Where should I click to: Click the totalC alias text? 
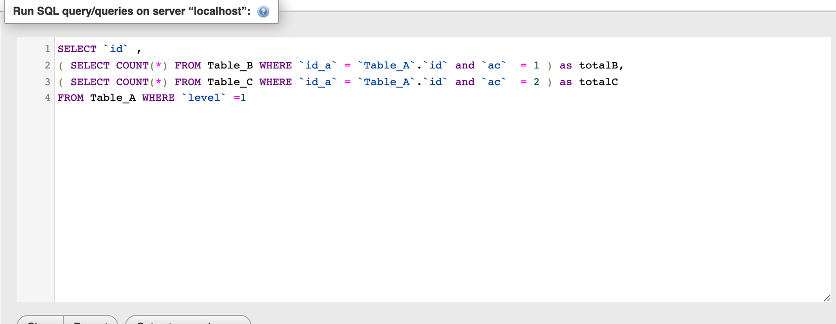pos(598,82)
